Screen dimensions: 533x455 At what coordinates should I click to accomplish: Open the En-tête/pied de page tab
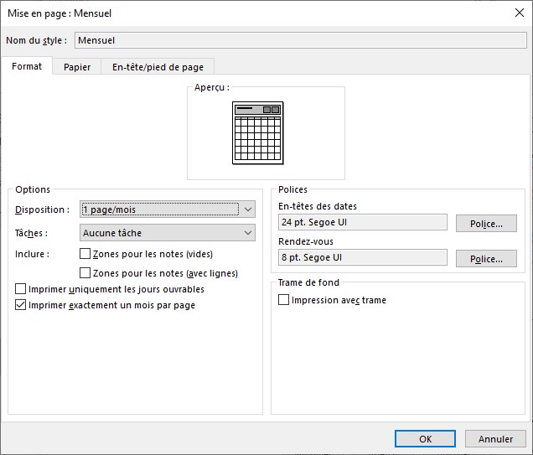(158, 67)
